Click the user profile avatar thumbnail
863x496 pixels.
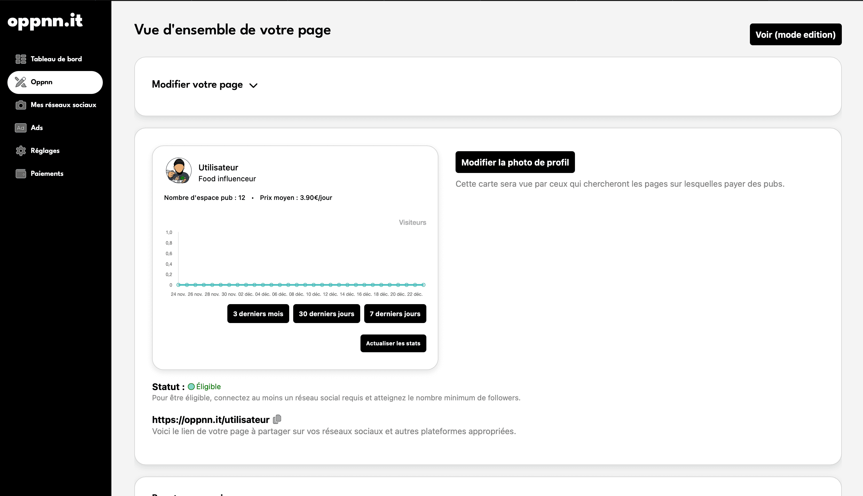click(x=178, y=170)
